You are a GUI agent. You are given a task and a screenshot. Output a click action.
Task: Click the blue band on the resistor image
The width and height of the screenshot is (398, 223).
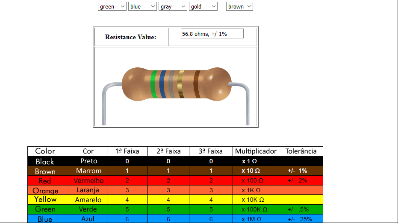point(163,84)
